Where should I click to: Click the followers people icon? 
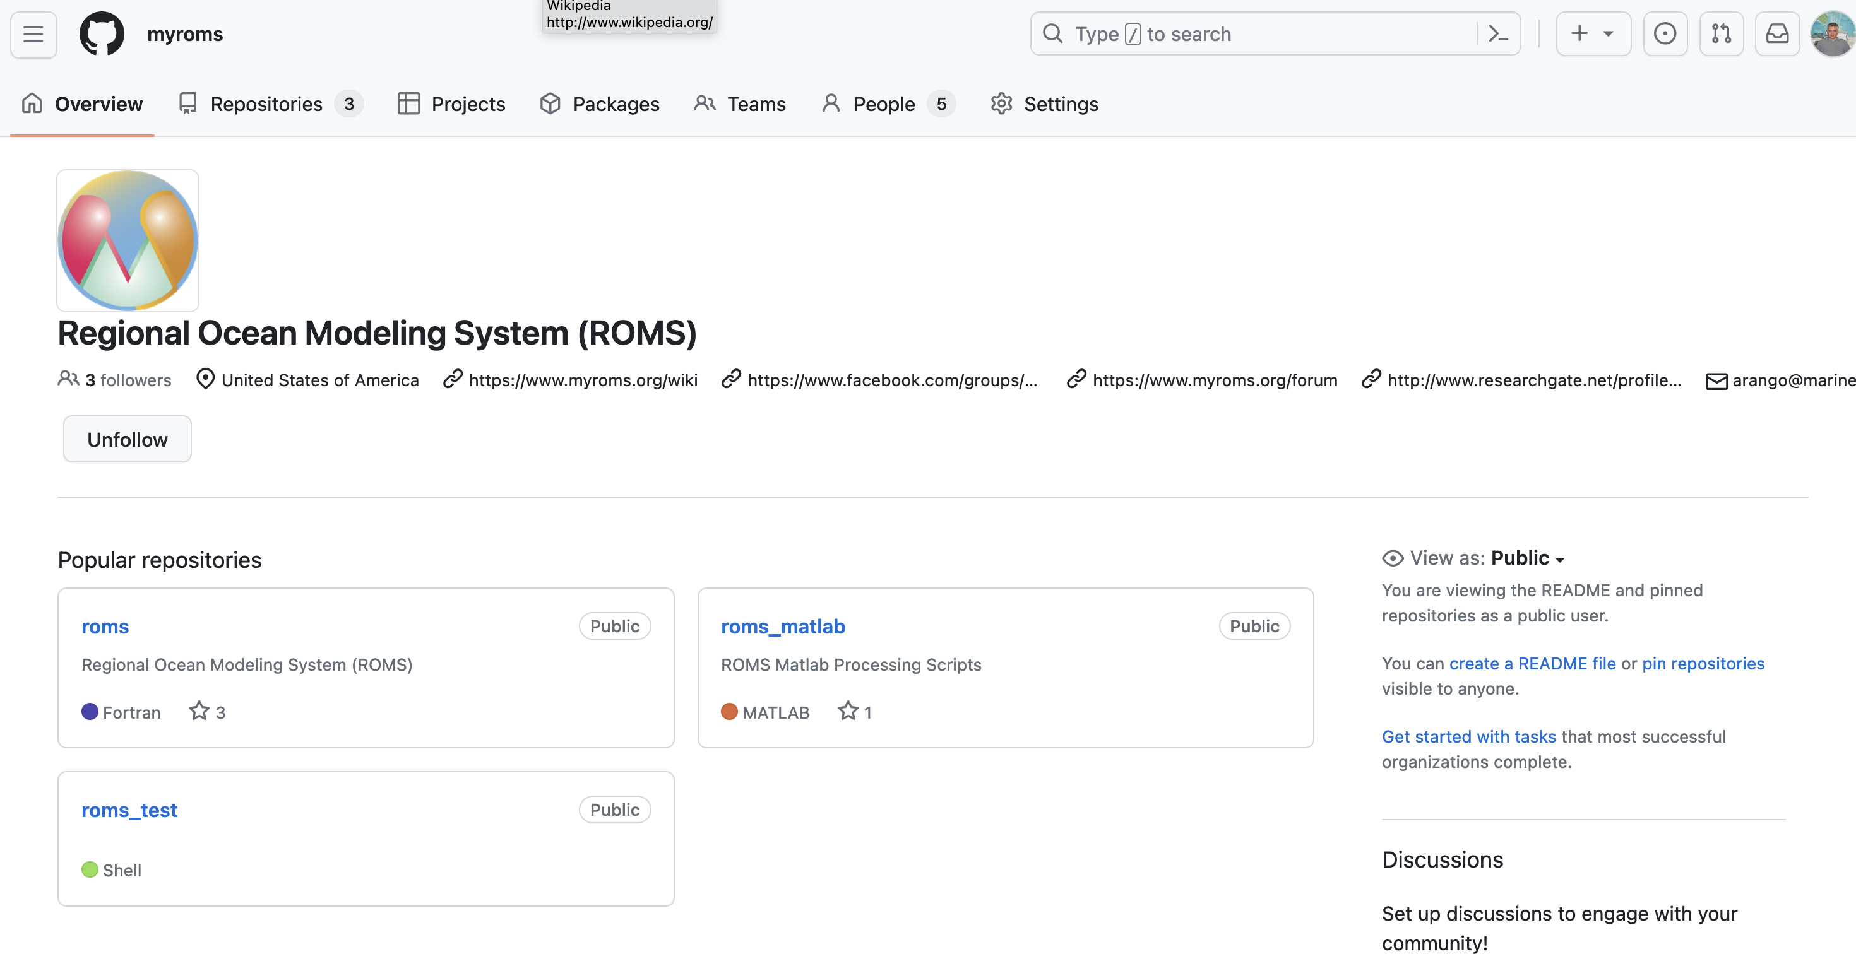tap(68, 379)
